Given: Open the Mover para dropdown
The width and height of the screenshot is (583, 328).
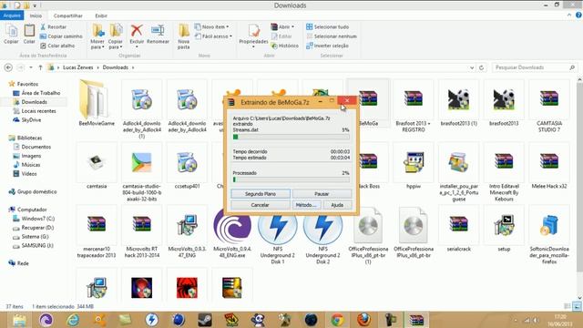Looking at the screenshot, I should tap(97, 36).
